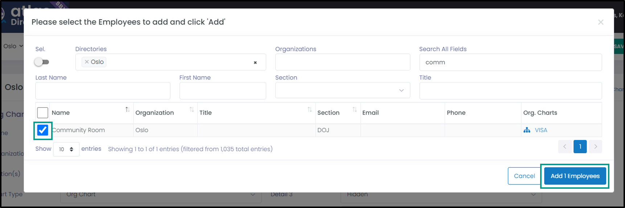The height and width of the screenshot is (208, 625).
Task: Close the employee selection dialog
Action: tap(601, 22)
